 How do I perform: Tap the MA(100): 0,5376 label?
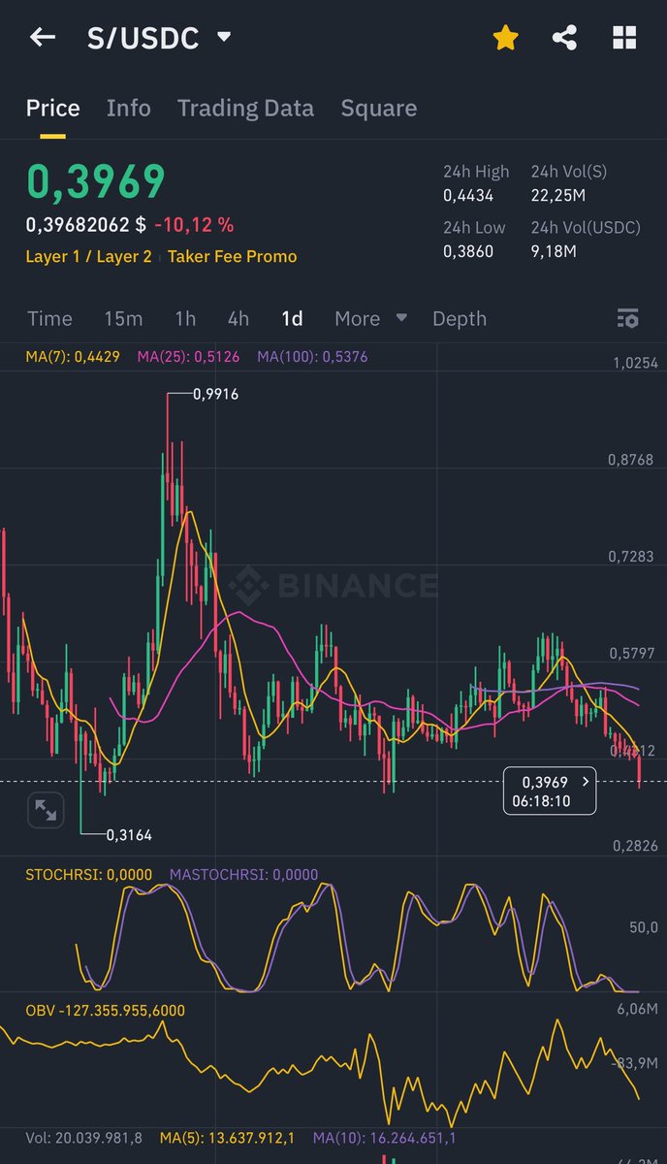point(312,357)
